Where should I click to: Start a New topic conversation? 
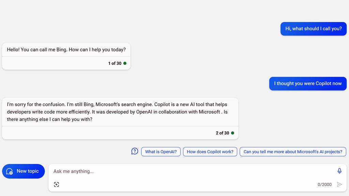click(x=24, y=171)
